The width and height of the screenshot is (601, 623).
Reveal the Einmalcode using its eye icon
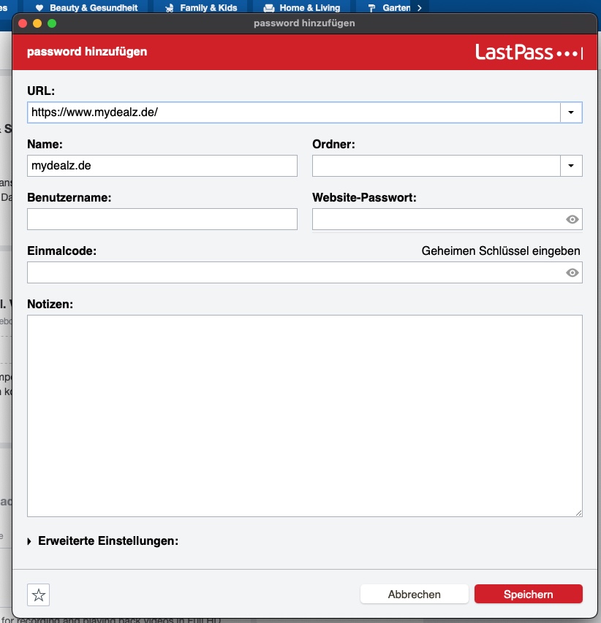(x=572, y=273)
